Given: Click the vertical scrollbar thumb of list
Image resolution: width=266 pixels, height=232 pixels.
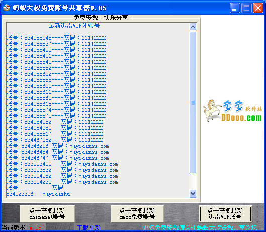Looking at the screenshot, I should point(193,103).
